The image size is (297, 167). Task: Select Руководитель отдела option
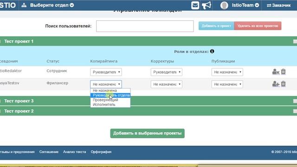(x=110, y=95)
